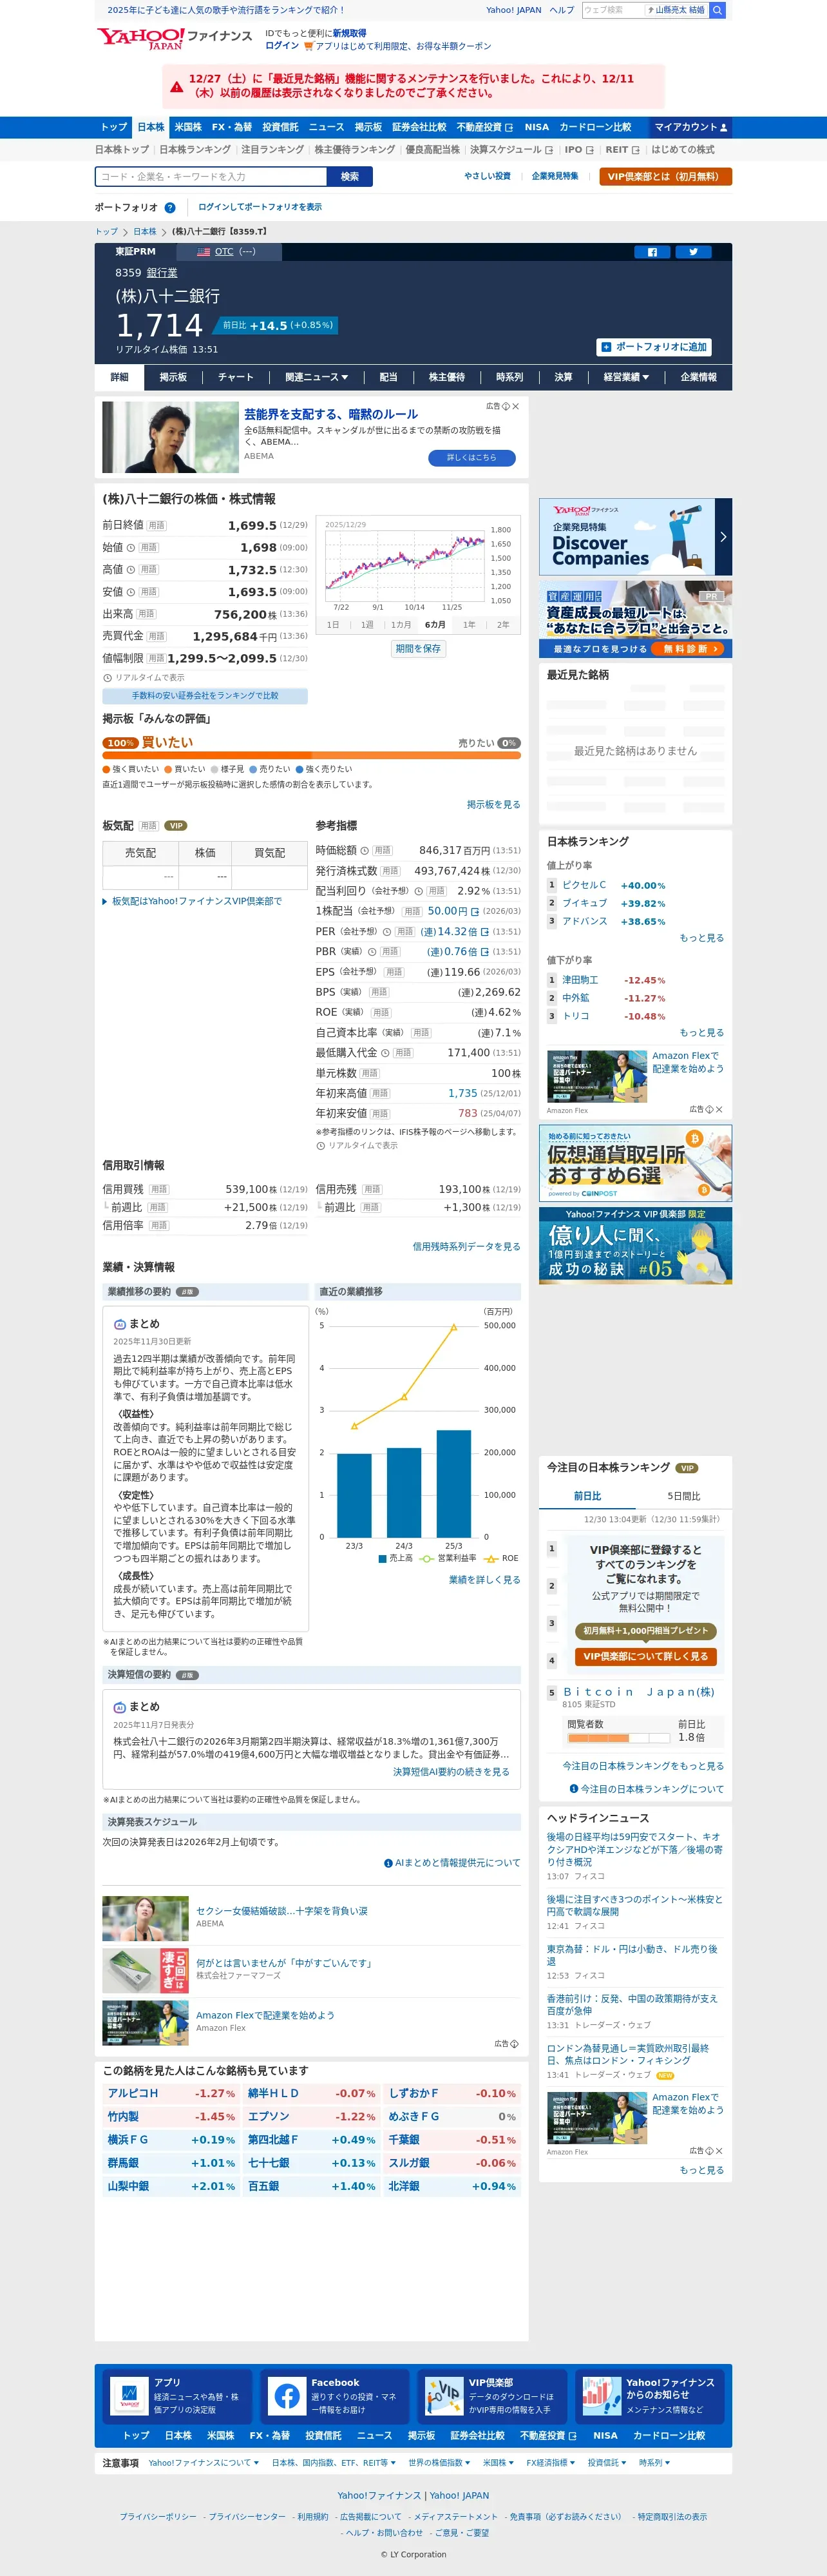Expand footer 米国株 dropdown
Image resolution: width=827 pixels, height=2576 pixels.
[x=499, y=2462]
